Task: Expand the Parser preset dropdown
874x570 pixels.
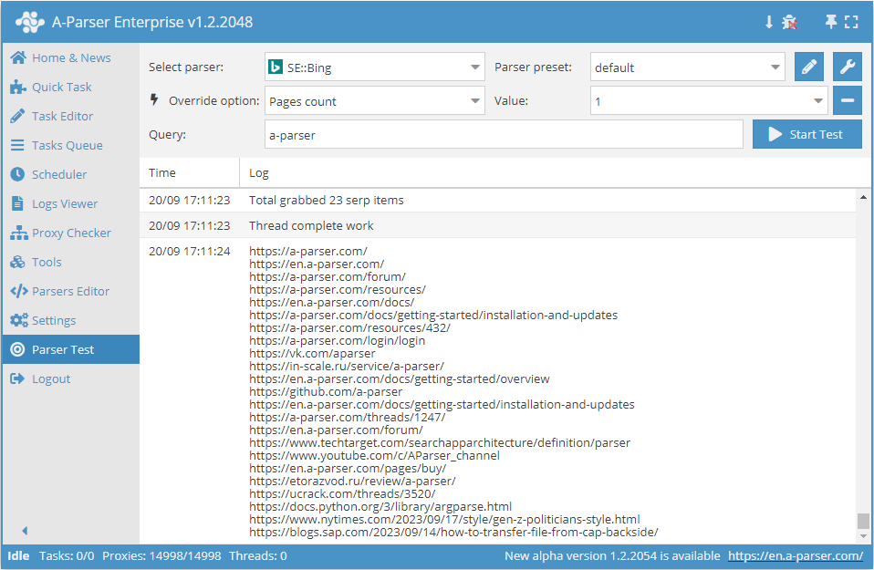Action: [x=687, y=67]
